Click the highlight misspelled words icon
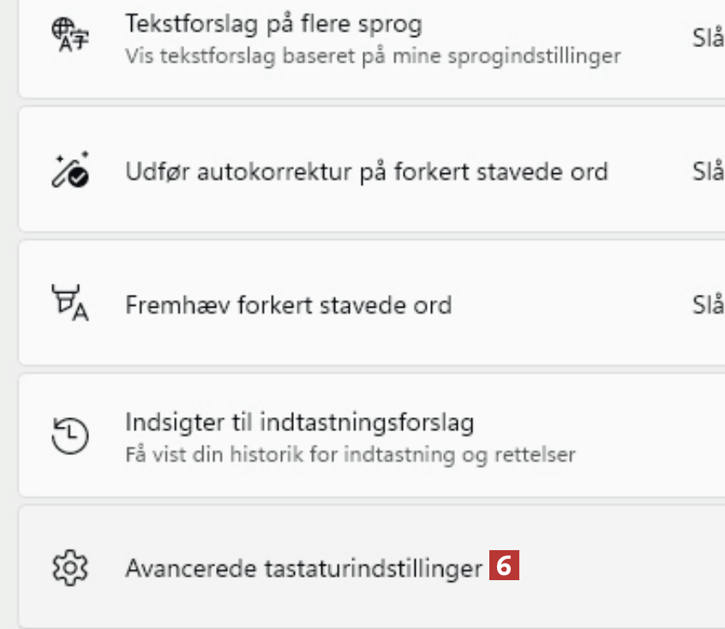This screenshot has height=629, width=725. click(70, 305)
